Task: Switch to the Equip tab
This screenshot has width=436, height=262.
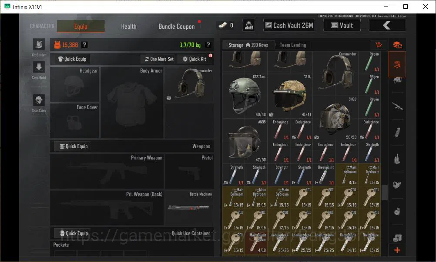Action: point(81,27)
